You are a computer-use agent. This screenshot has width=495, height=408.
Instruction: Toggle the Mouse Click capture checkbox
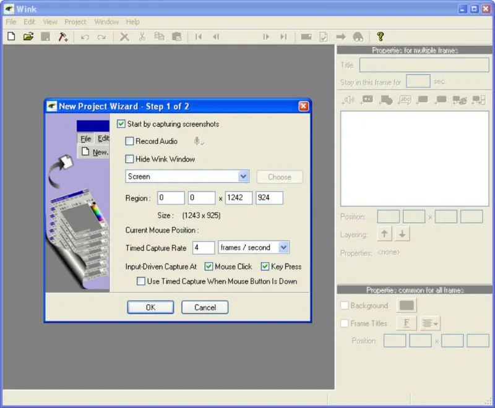click(209, 266)
